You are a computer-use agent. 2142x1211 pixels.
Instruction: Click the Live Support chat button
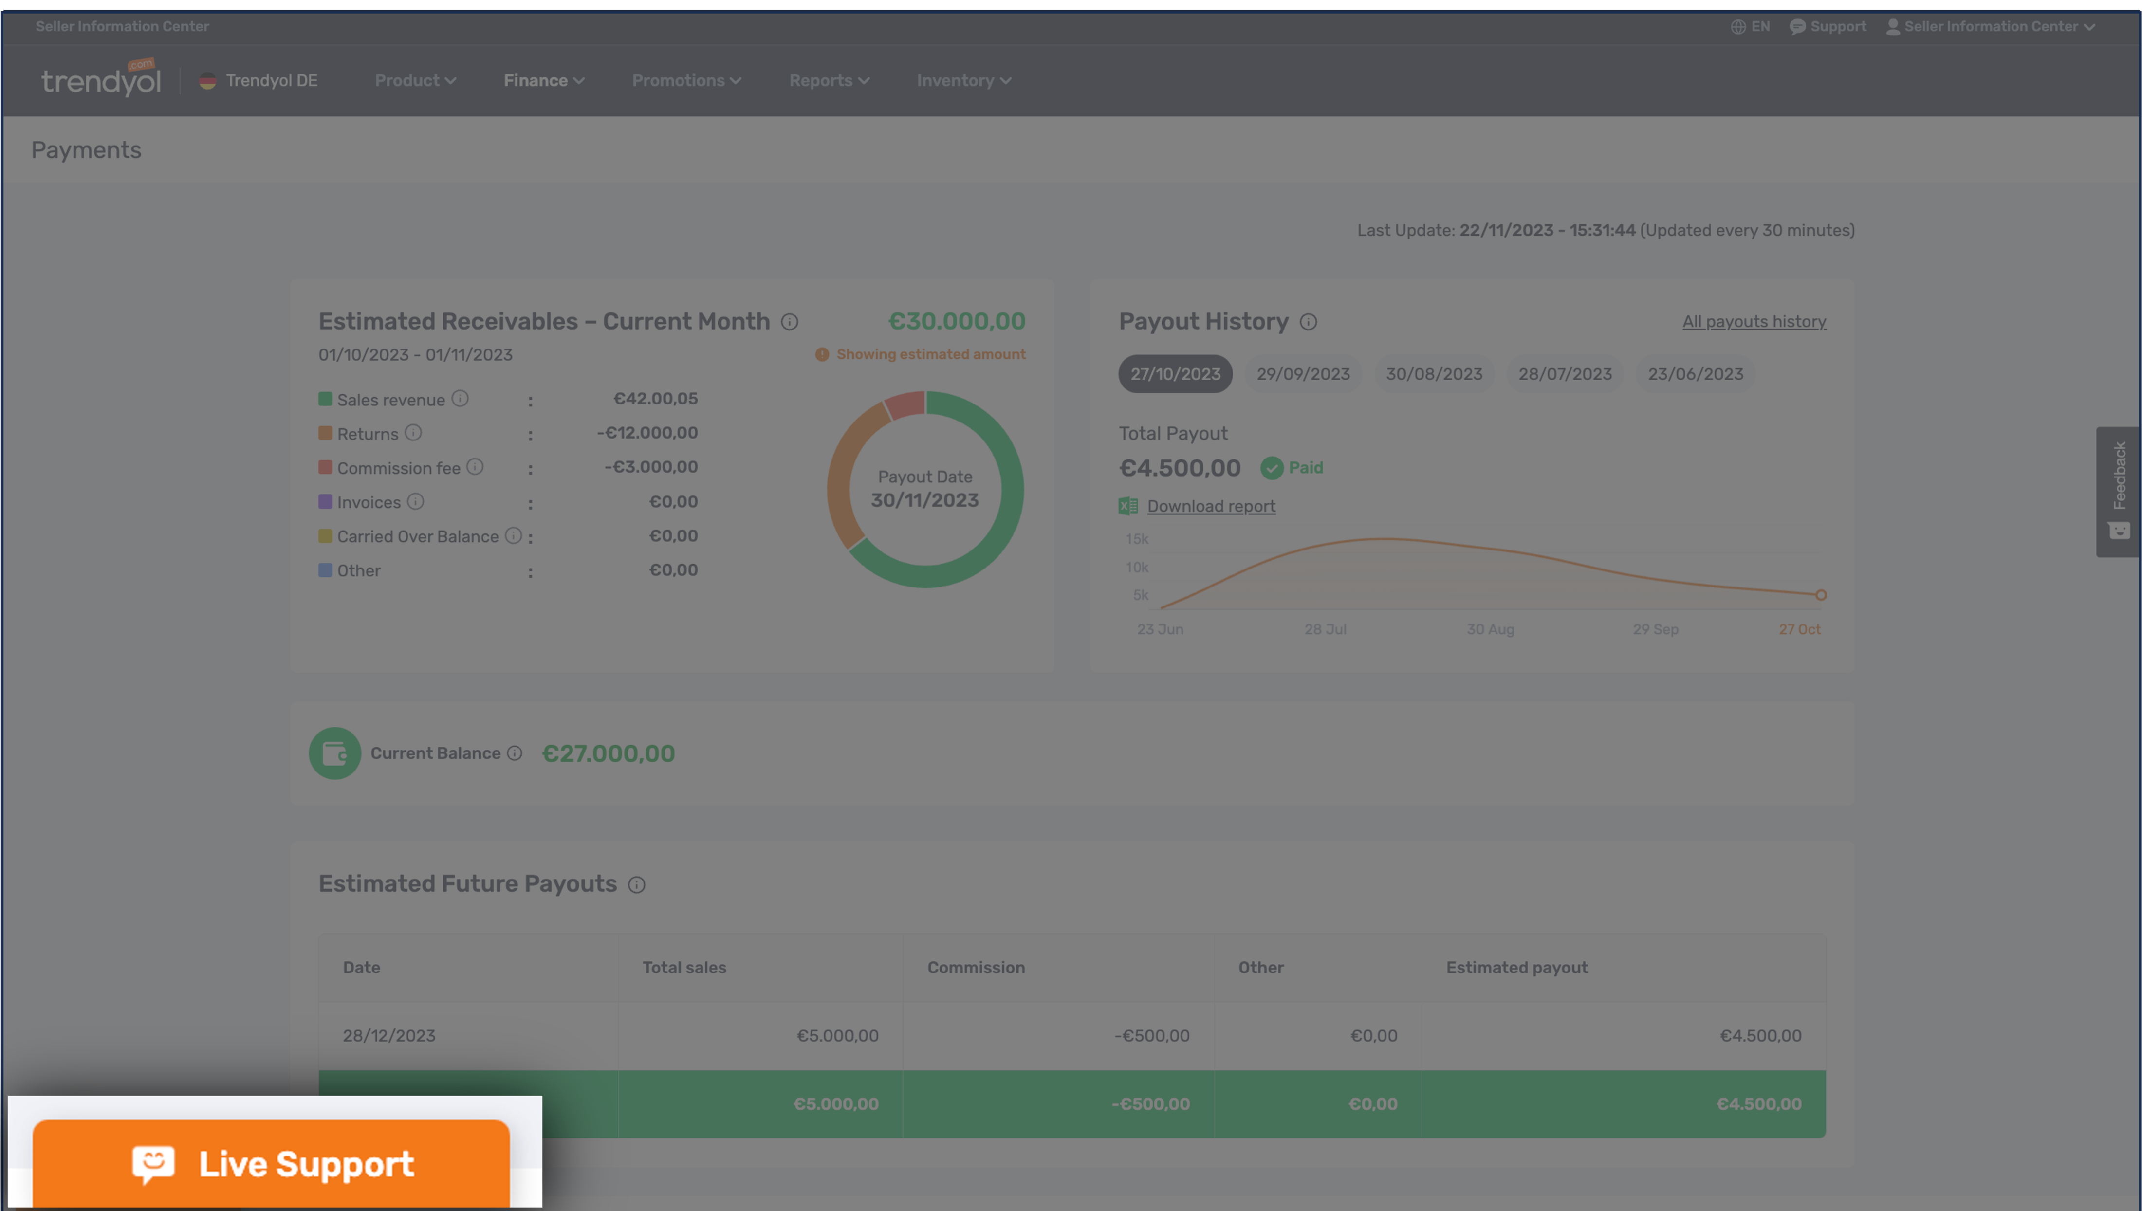click(270, 1163)
